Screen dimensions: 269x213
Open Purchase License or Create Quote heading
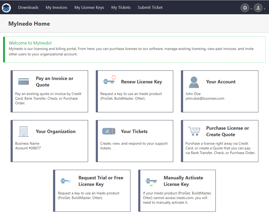[227, 131]
